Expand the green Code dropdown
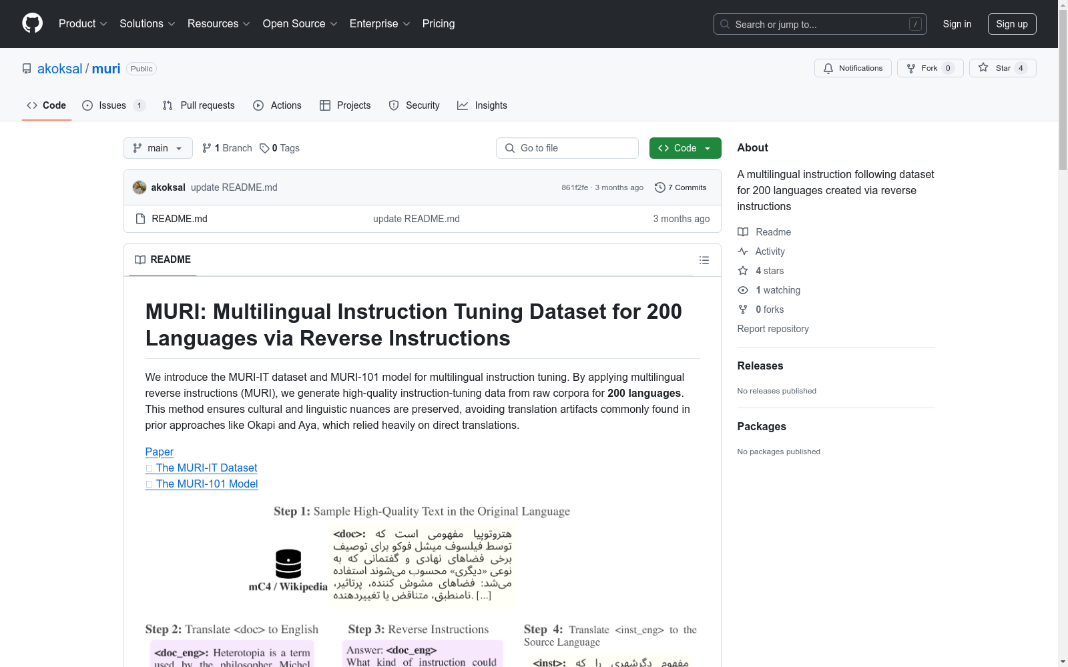The height and width of the screenshot is (667, 1068). point(685,148)
